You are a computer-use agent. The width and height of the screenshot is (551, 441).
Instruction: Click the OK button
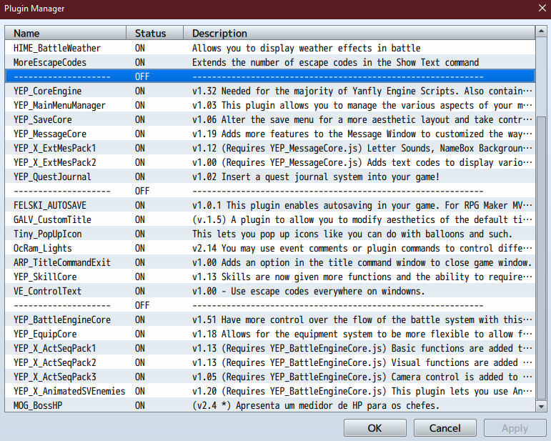point(375,427)
